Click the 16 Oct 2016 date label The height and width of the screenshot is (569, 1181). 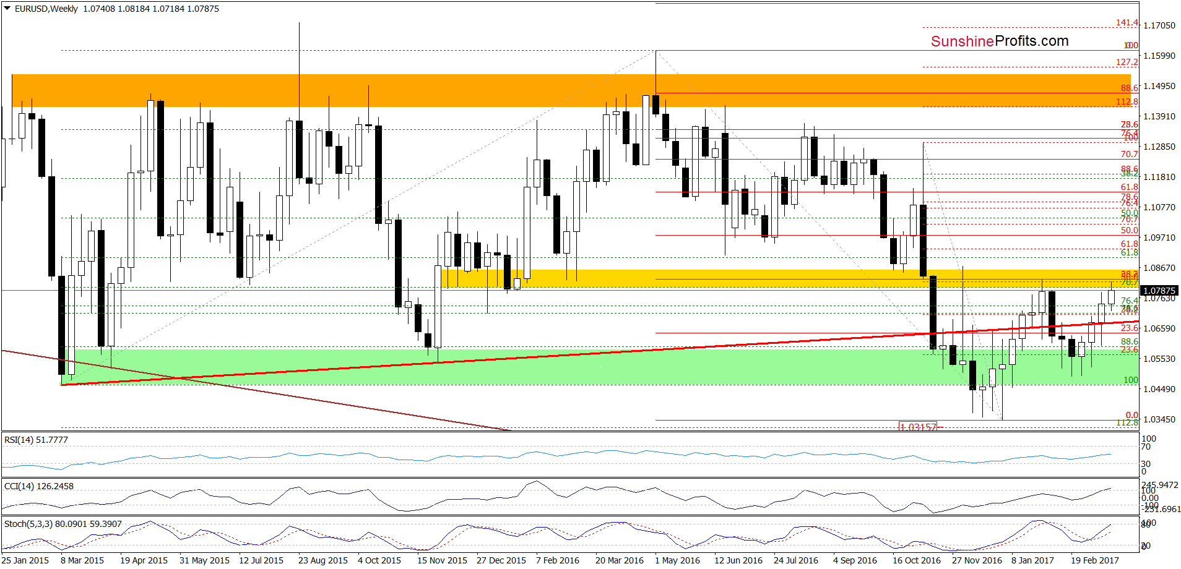tap(917, 560)
